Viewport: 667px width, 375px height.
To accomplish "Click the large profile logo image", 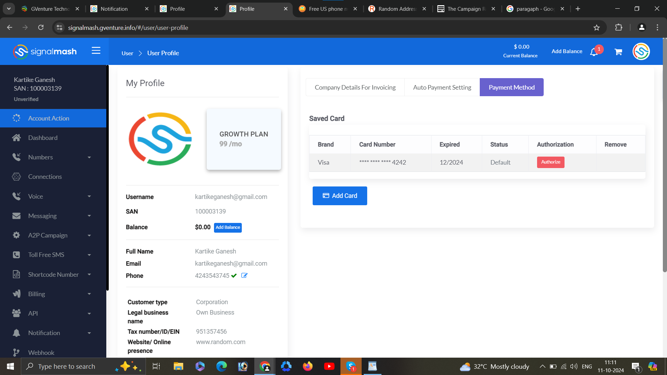I will click(160, 139).
